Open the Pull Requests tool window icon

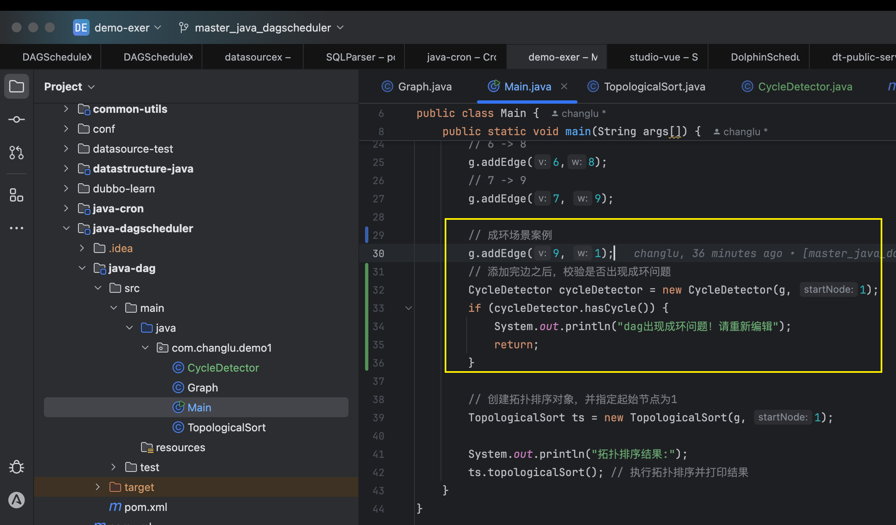tap(17, 153)
